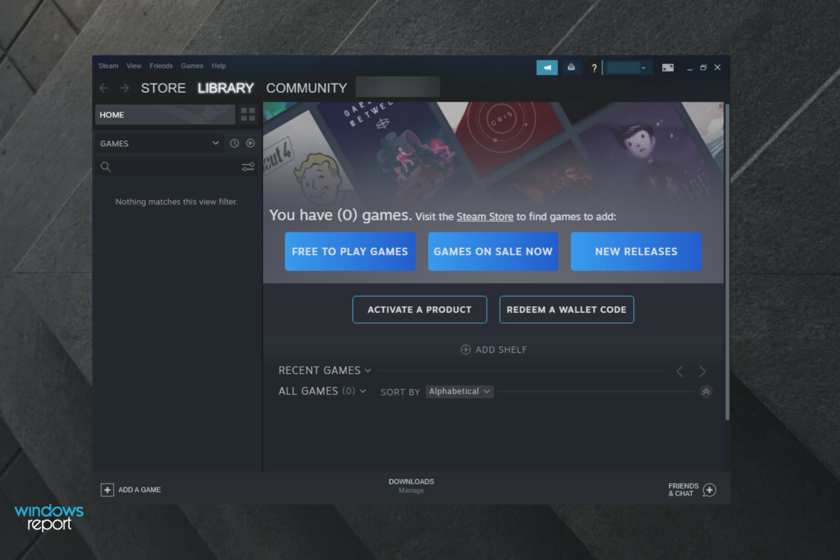Image resolution: width=840 pixels, height=560 pixels.
Task: Select the COMMUNITY tab
Action: 306,87
